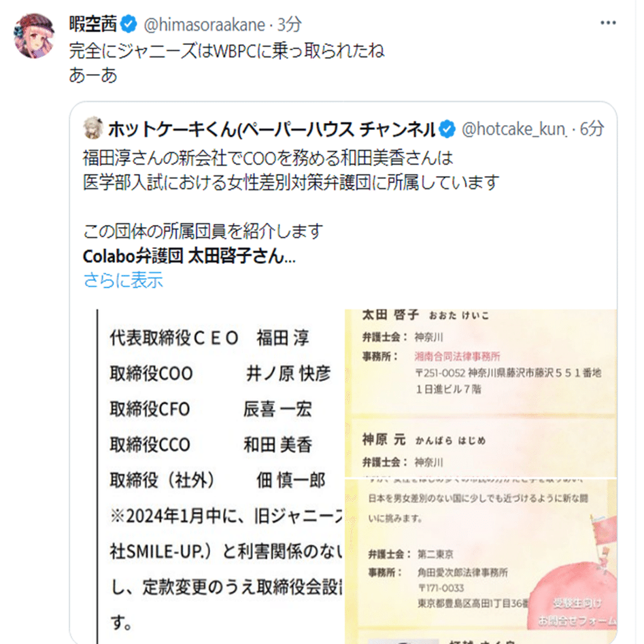Screen dimensions: 644x644
Task: Click the 湘南合同法律事務所 red link text
Action: pos(457,356)
